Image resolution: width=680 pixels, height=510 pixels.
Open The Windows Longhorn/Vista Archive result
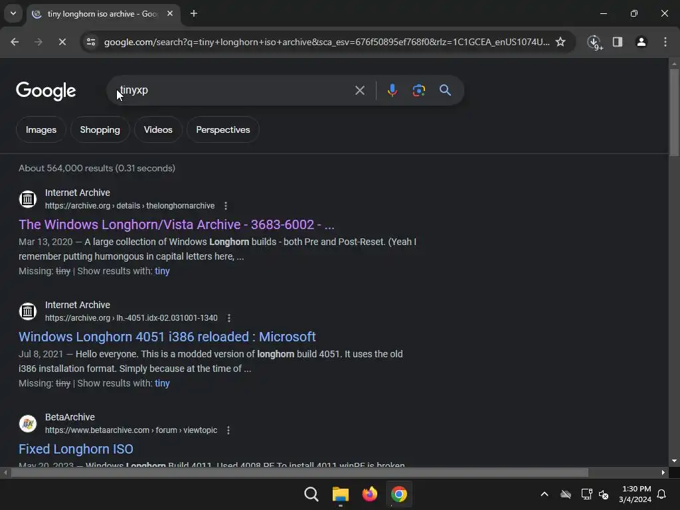[x=177, y=224]
